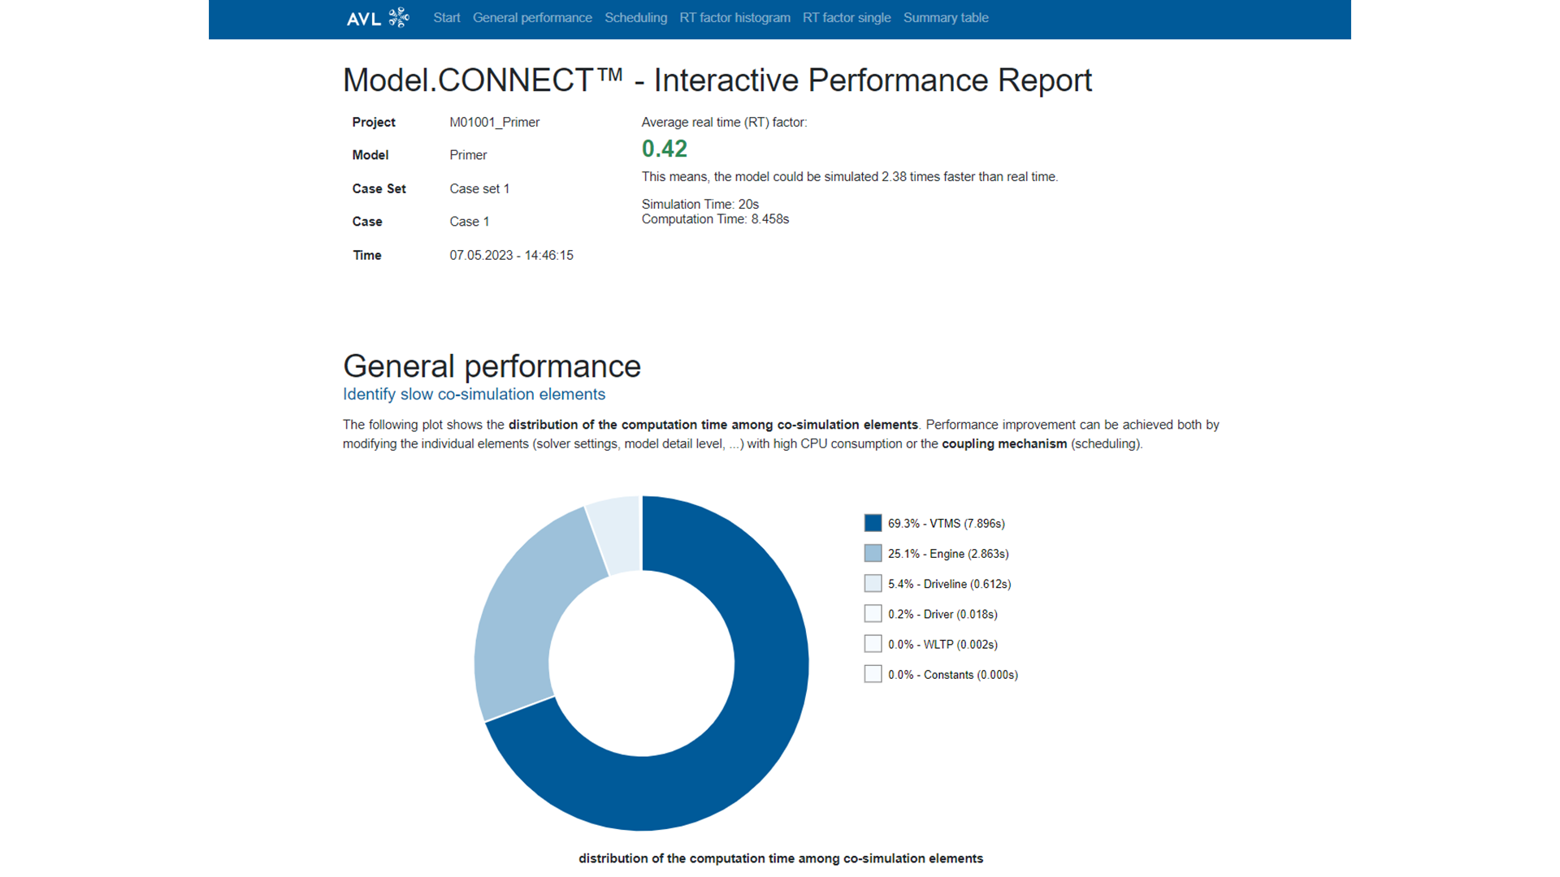The image size is (1560, 877).
Task: Click the Interactive Performance Report title
Action: (717, 80)
